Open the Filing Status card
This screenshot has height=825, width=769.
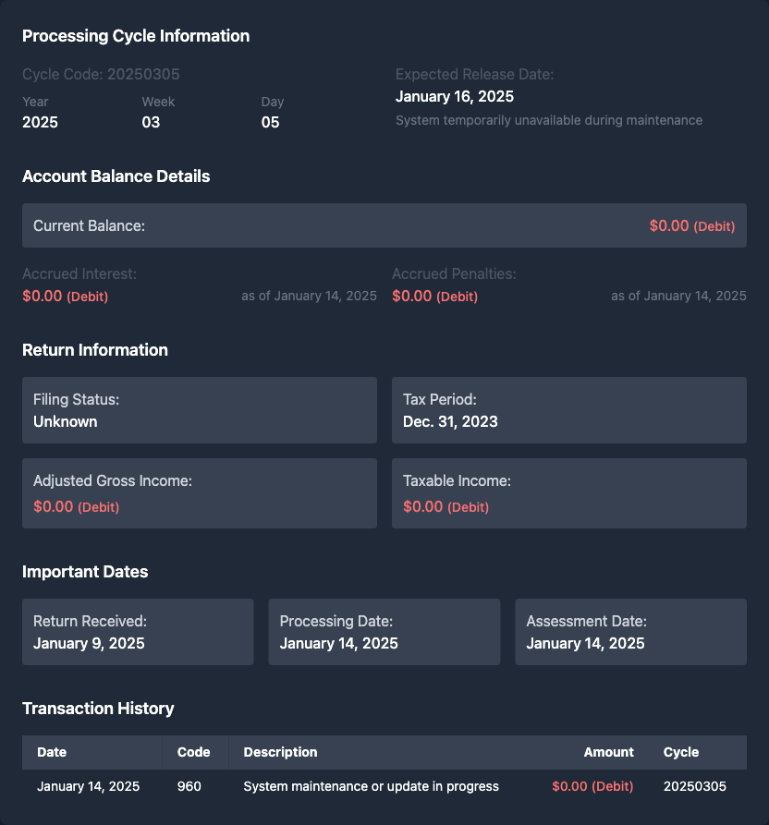(200, 410)
